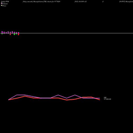This screenshot has height=133, width=133.
Task: Click the '(NCL-10.50%-12' chart title text
Action: point(81,2)
